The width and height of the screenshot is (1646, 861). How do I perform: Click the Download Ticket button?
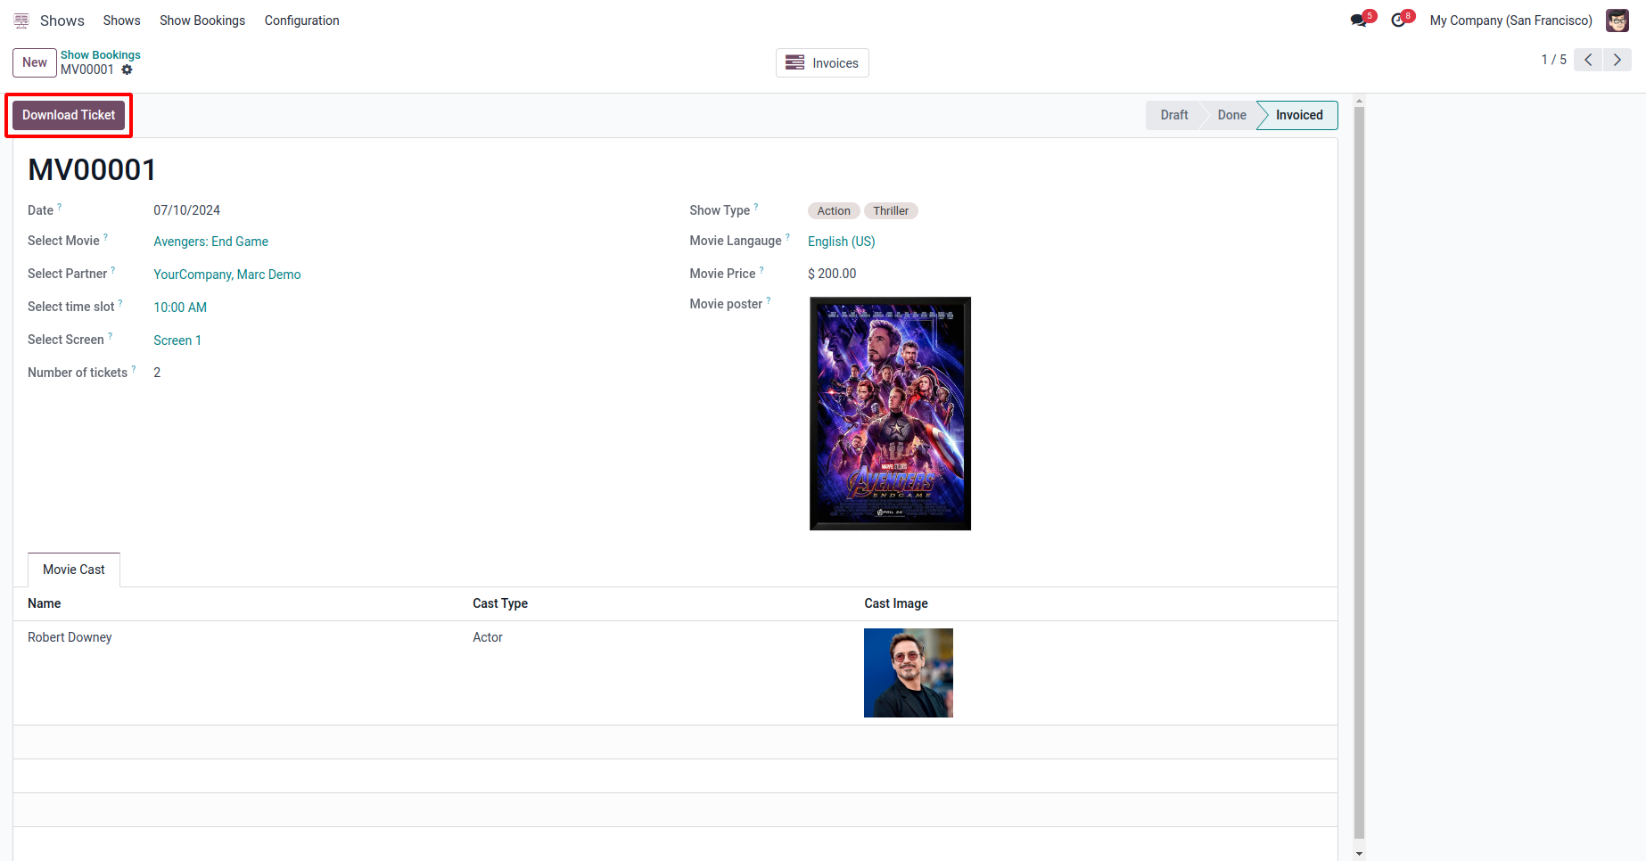point(69,115)
